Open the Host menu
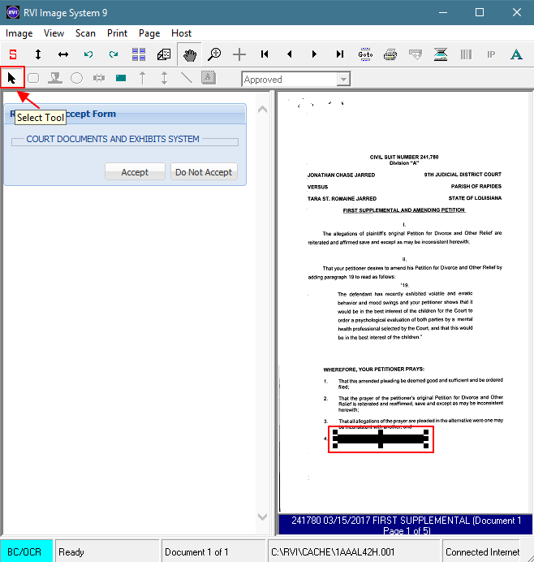This screenshot has height=562, width=534. [181, 33]
